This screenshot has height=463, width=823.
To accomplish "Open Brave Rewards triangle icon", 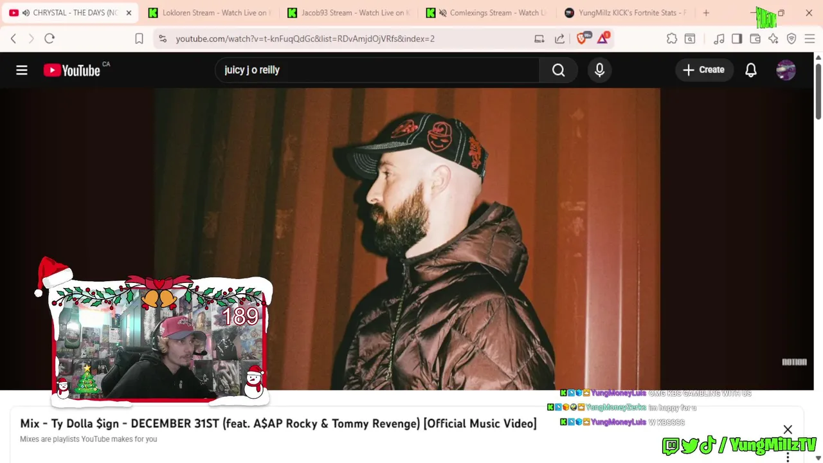I will [602, 39].
